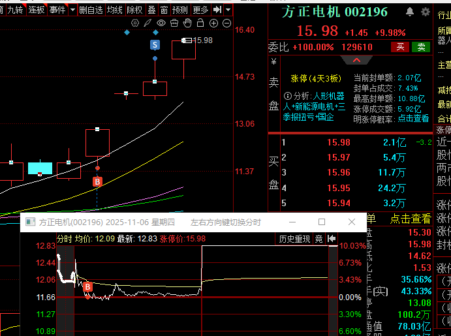
Task: Click the 叠 overlay button
Action: click(x=152, y=10)
